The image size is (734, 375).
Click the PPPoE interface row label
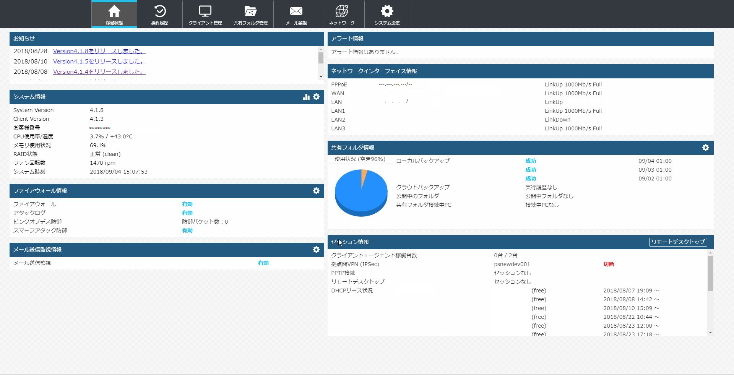[x=339, y=84]
